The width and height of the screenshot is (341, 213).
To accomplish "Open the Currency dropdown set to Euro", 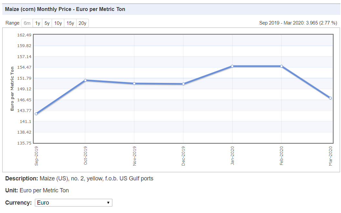I will [73, 203].
